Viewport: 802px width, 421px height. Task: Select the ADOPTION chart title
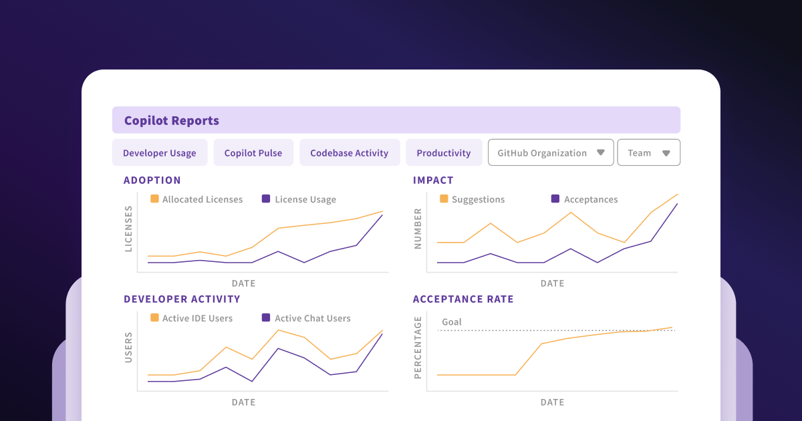(152, 180)
